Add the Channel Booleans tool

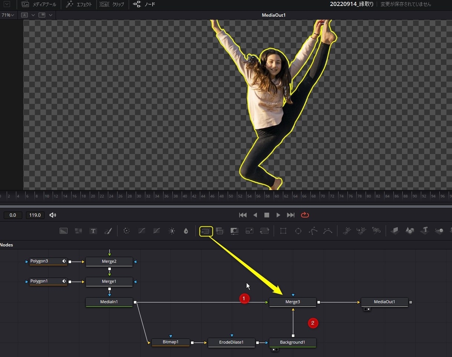click(x=220, y=231)
